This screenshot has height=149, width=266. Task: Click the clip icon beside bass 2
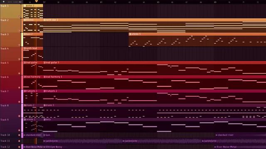tap(25, 34)
